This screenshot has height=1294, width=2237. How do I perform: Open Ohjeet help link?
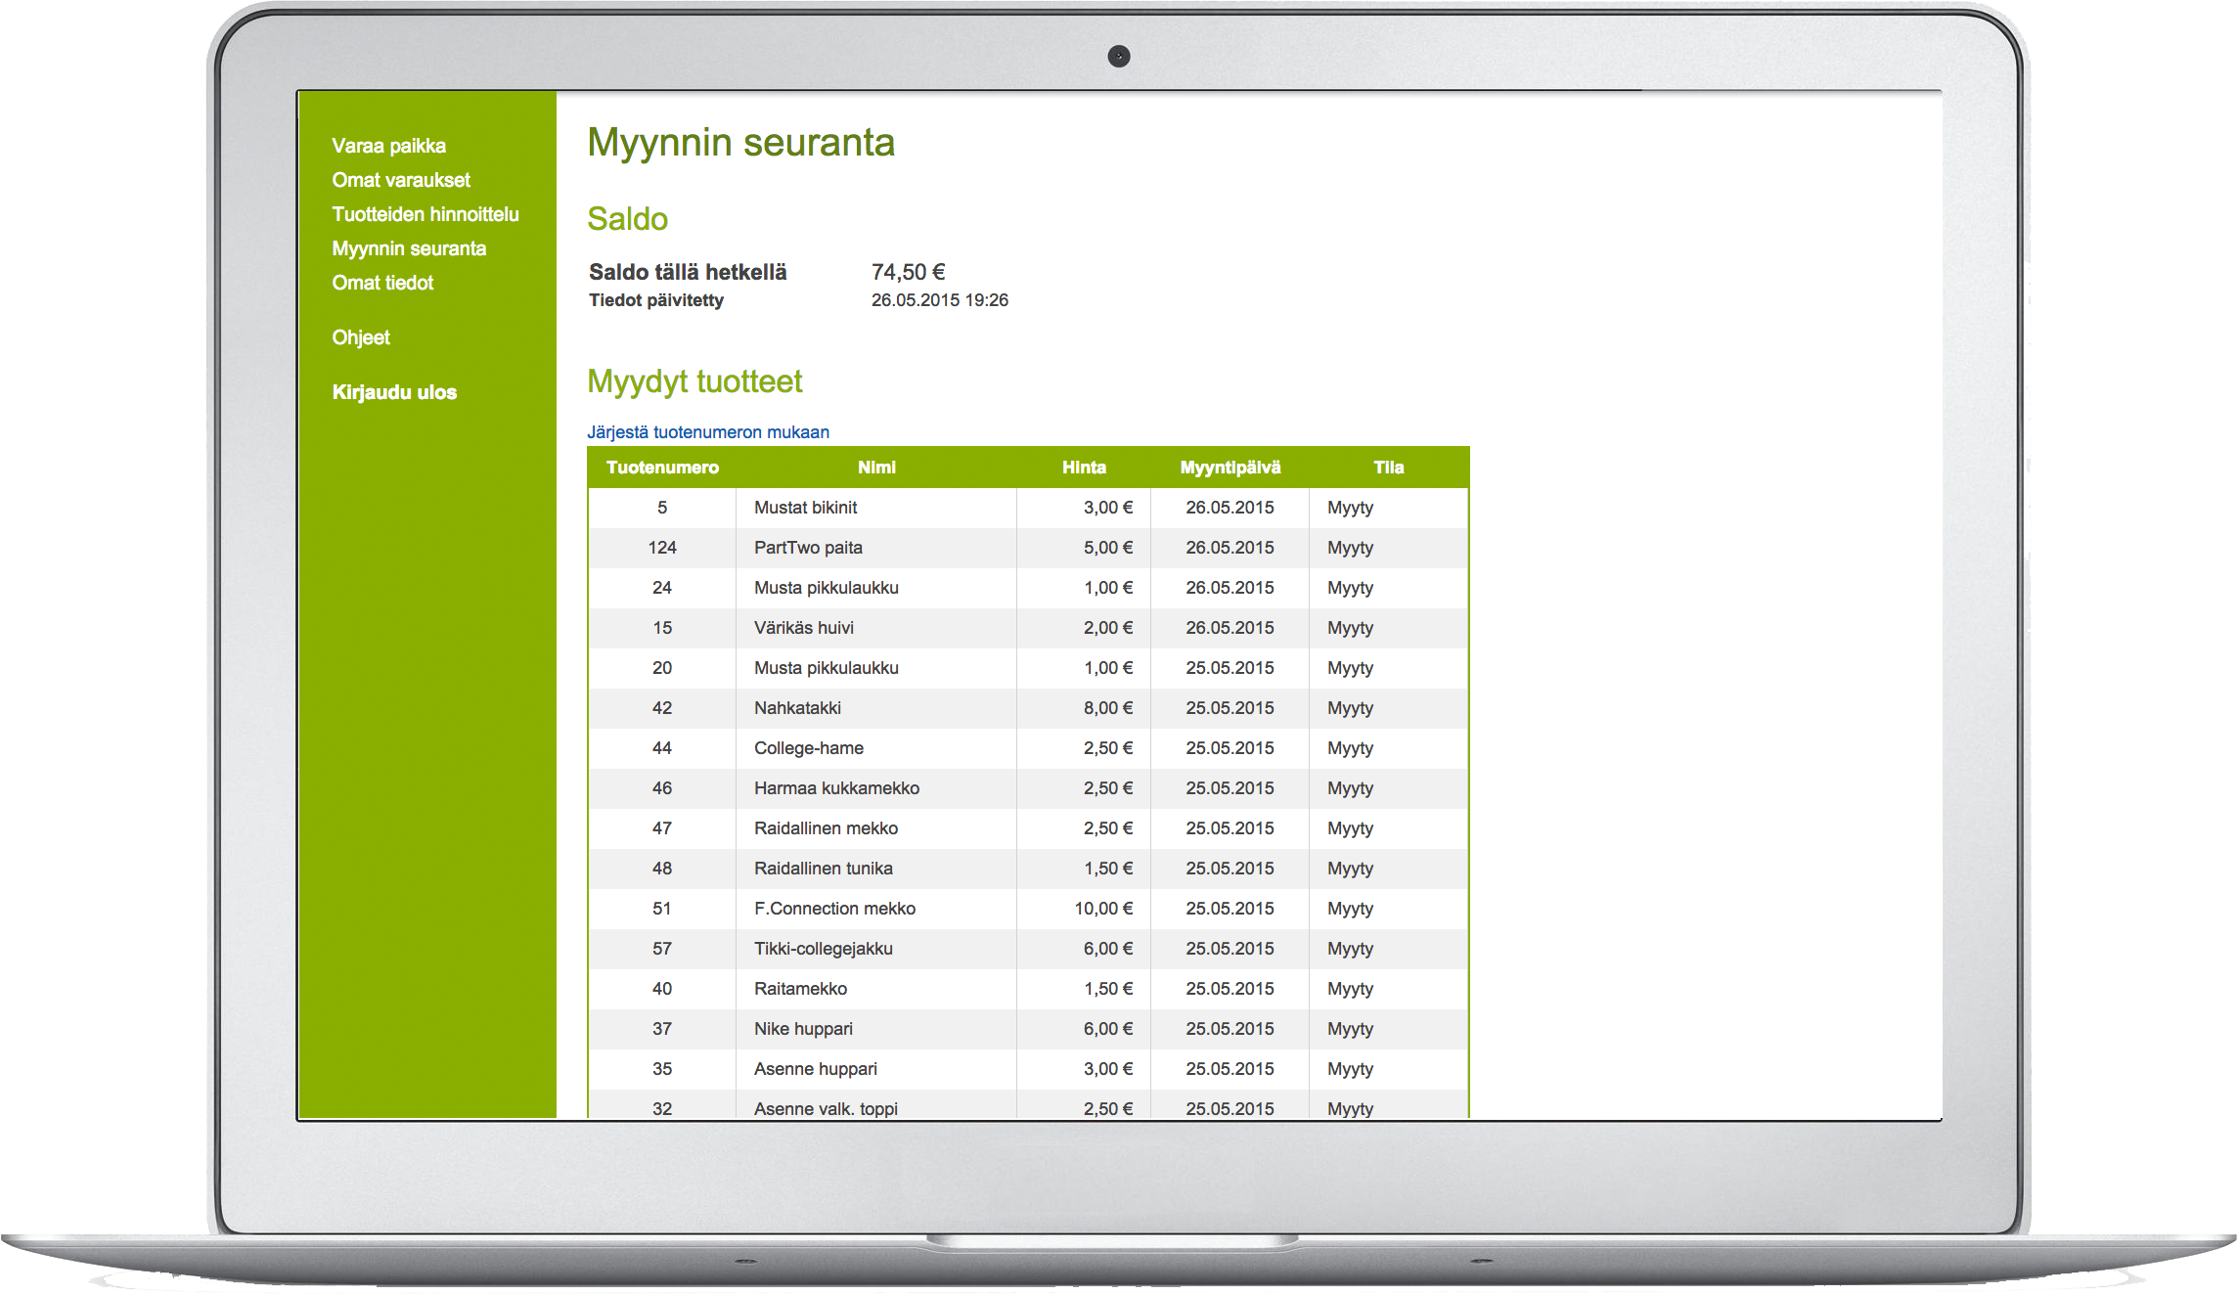point(361,337)
